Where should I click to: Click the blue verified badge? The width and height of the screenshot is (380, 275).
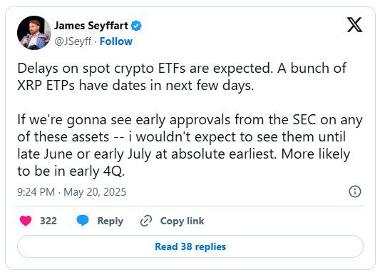click(x=136, y=26)
